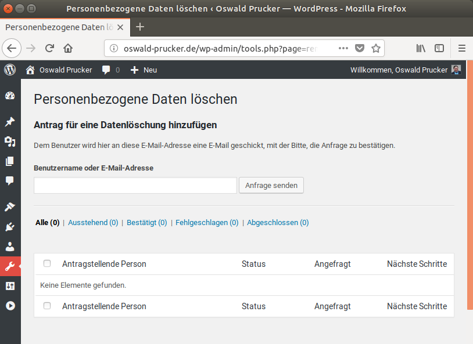
Task: Open the Firefox Library panel
Action: pyautogui.click(x=420, y=48)
